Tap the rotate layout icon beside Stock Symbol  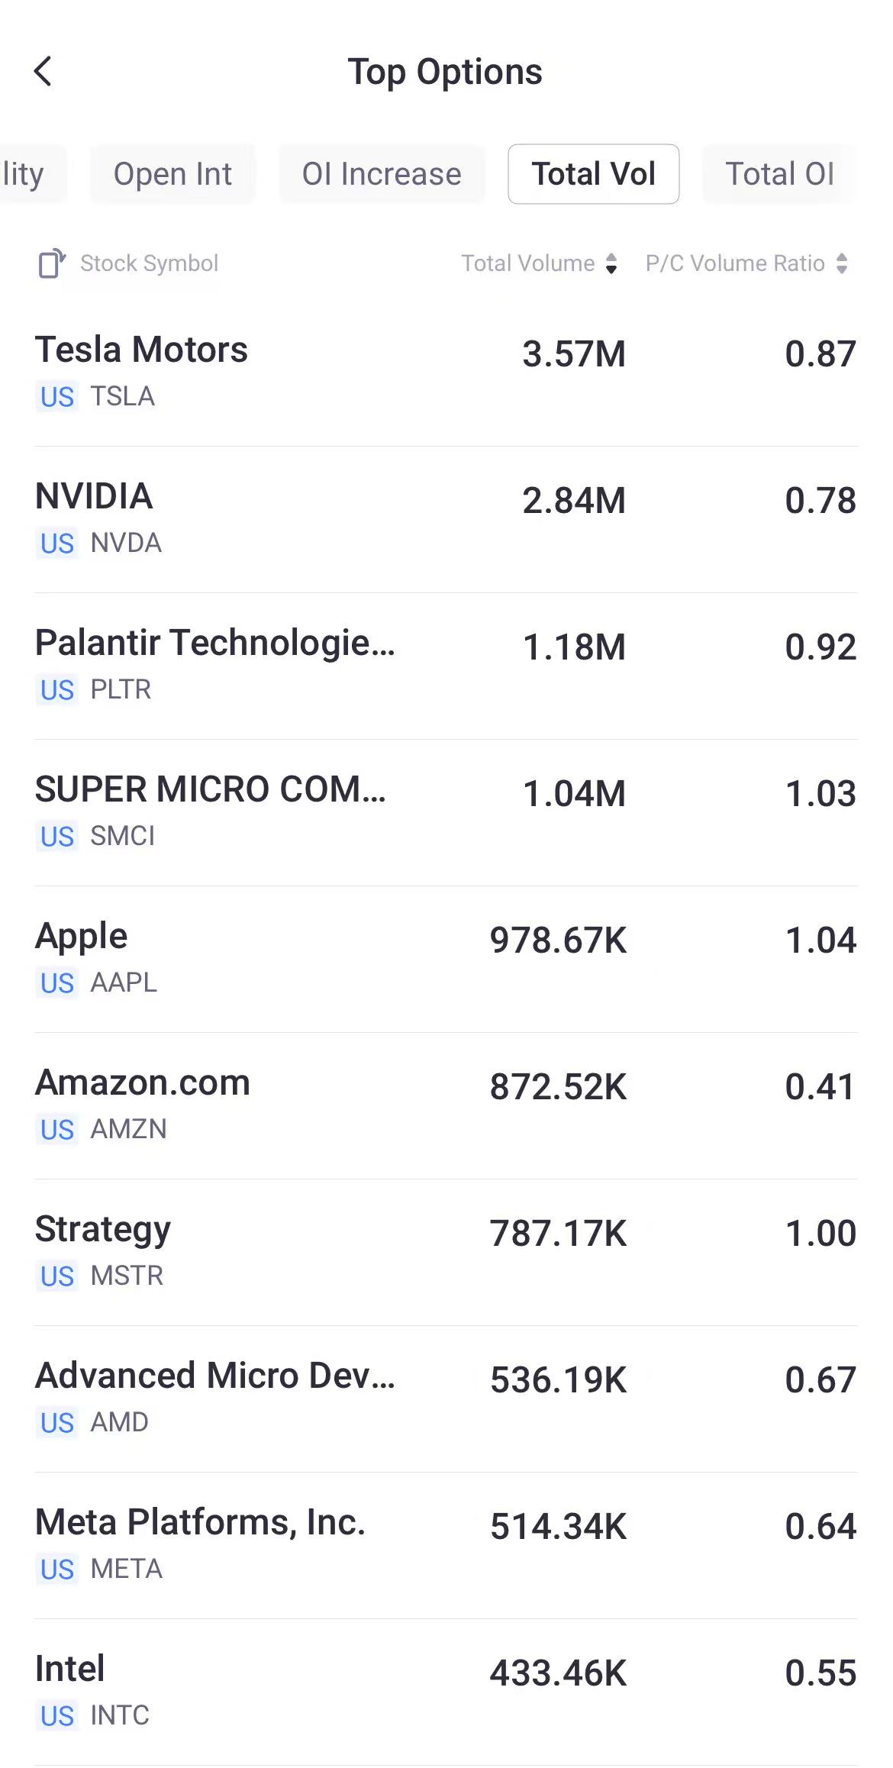(52, 264)
